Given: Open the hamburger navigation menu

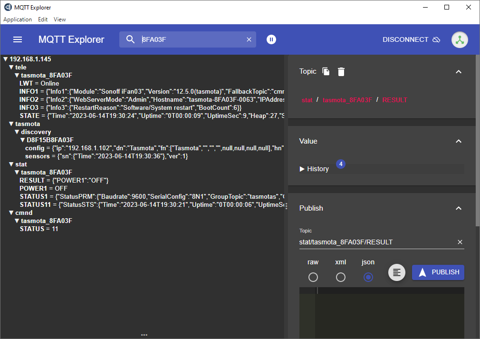Looking at the screenshot, I should [x=18, y=39].
